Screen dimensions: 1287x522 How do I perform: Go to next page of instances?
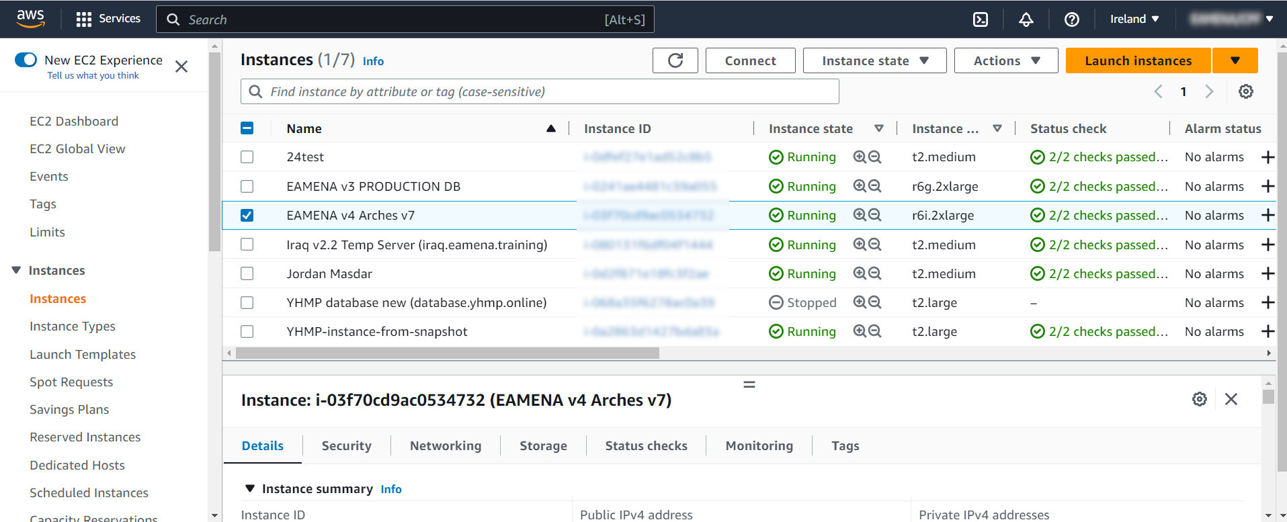click(x=1209, y=91)
